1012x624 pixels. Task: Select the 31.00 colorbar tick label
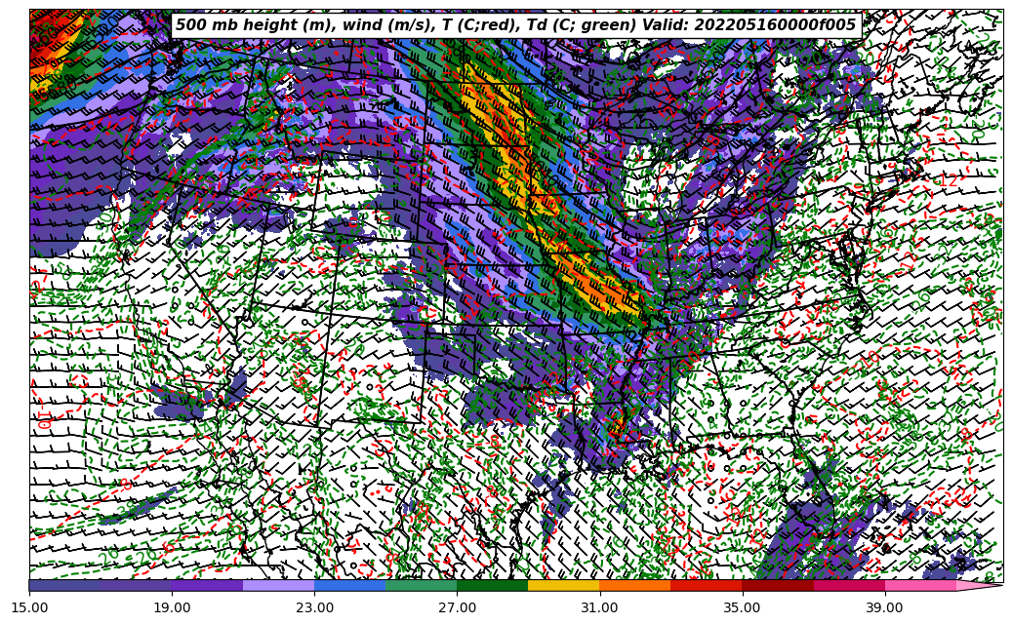(x=599, y=607)
